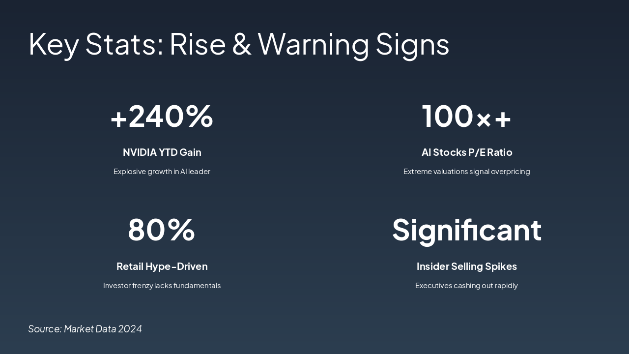This screenshot has width=629, height=354.
Task: Click the word "Key" in the title
Action: 54,44
